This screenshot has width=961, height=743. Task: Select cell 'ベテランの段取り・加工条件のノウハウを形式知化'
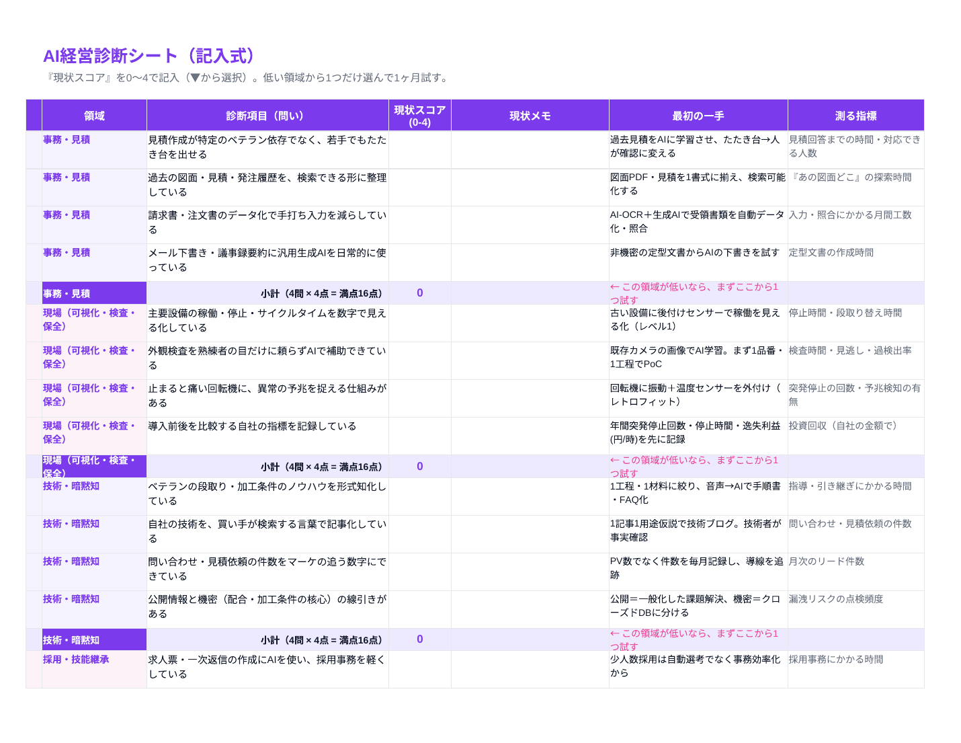pyautogui.click(x=267, y=496)
